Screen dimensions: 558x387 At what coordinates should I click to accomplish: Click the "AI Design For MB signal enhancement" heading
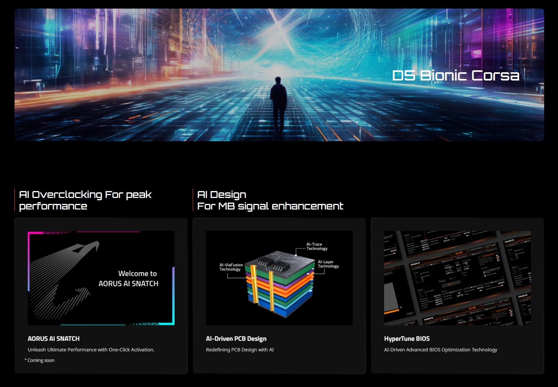270,200
